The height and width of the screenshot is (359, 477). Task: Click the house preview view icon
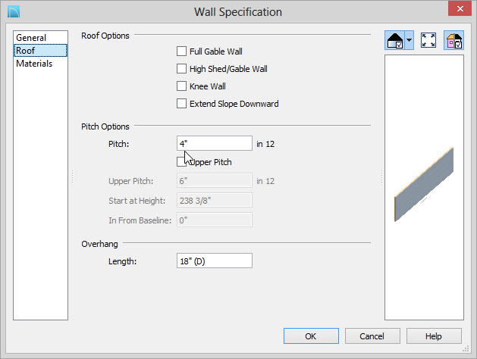click(394, 40)
